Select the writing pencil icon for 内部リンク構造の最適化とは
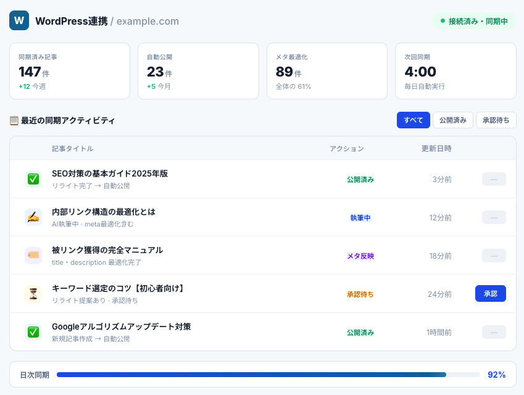 click(33, 217)
